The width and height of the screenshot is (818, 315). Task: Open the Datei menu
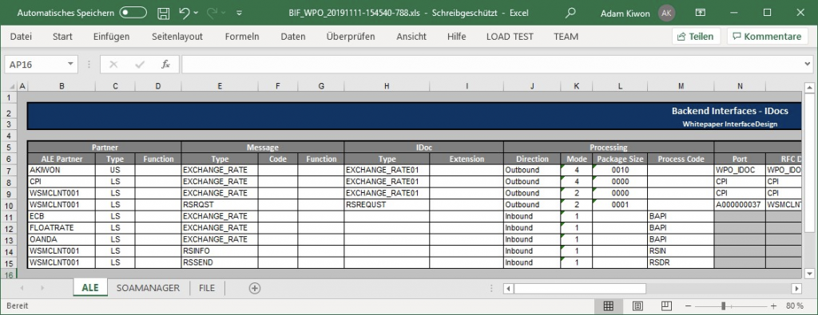21,37
